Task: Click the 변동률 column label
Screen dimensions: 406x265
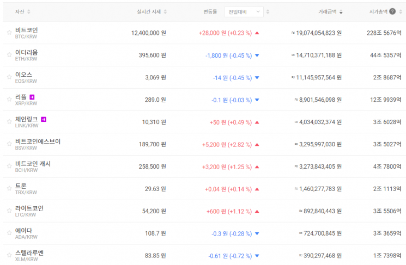Action: pyautogui.click(x=210, y=11)
